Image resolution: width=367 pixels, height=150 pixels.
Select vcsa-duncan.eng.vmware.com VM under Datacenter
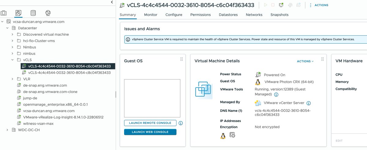(49, 111)
